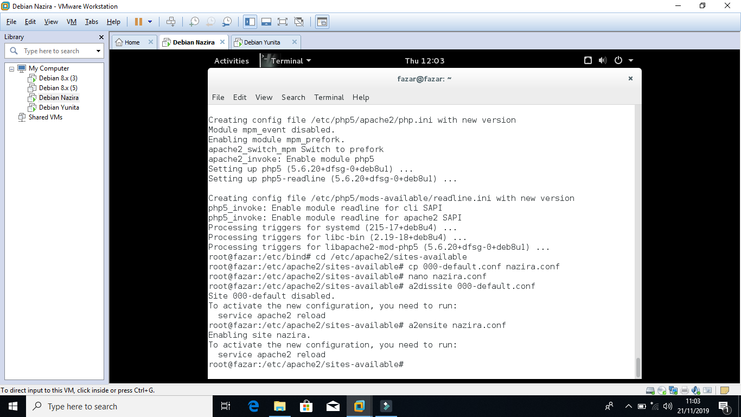
Task: Collapse the My Computer tree node
Action: coord(11,69)
